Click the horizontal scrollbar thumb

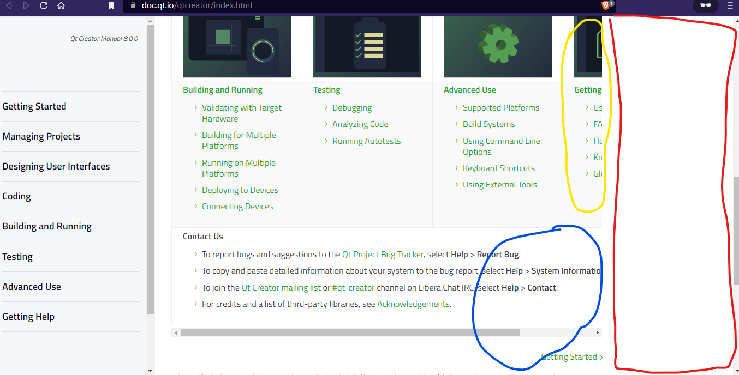pos(350,332)
